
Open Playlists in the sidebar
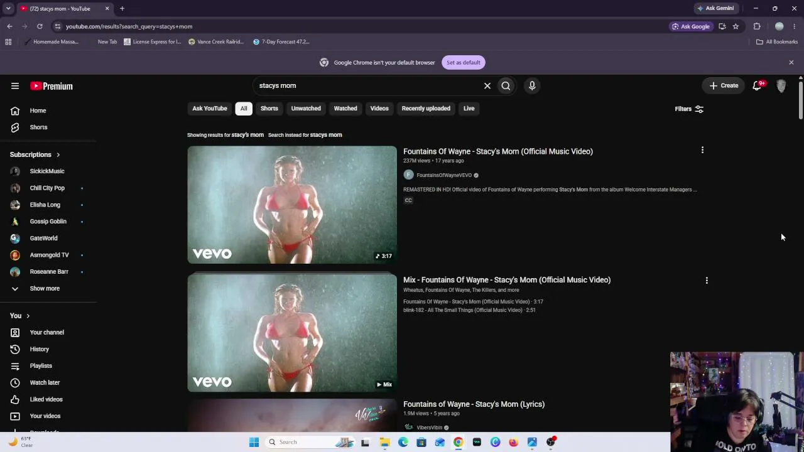41,365
